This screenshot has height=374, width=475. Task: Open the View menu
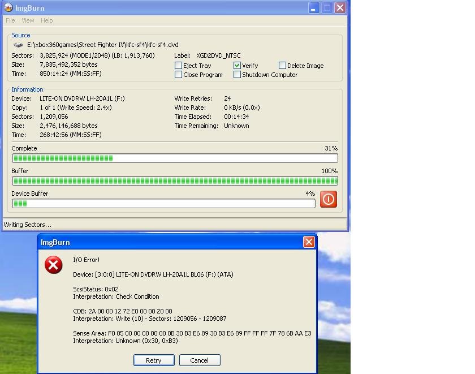pyautogui.click(x=28, y=20)
